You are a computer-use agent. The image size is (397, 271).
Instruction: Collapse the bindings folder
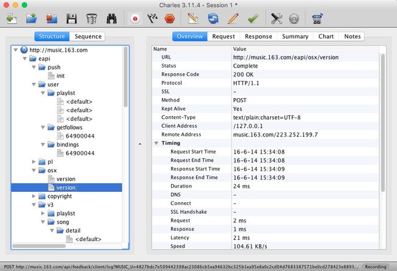pyautogui.click(x=43, y=144)
